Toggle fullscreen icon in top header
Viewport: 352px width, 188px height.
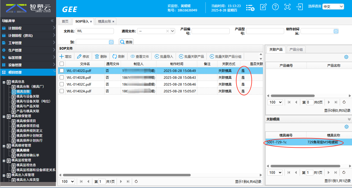[x=287, y=7]
